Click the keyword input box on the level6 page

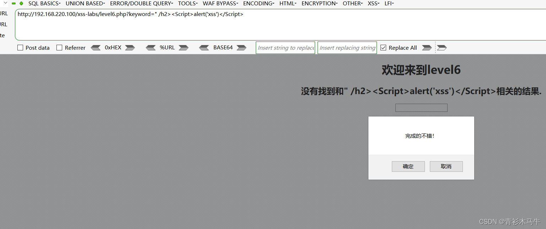click(x=421, y=108)
